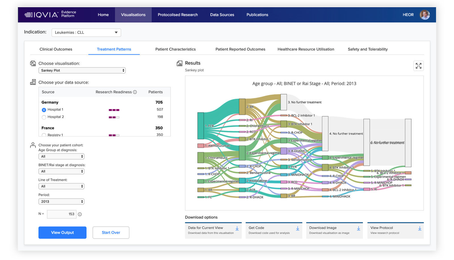
Task: Click the Research Readiness info icon
Action: point(135,92)
